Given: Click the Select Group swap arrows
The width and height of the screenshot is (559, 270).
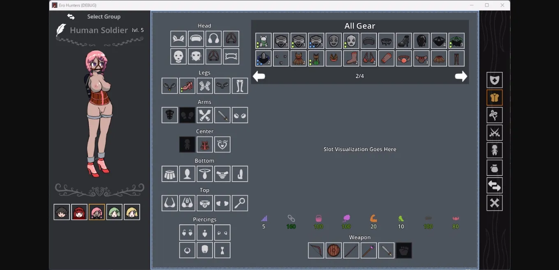Looking at the screenshot, I should (x=71, y=17).
